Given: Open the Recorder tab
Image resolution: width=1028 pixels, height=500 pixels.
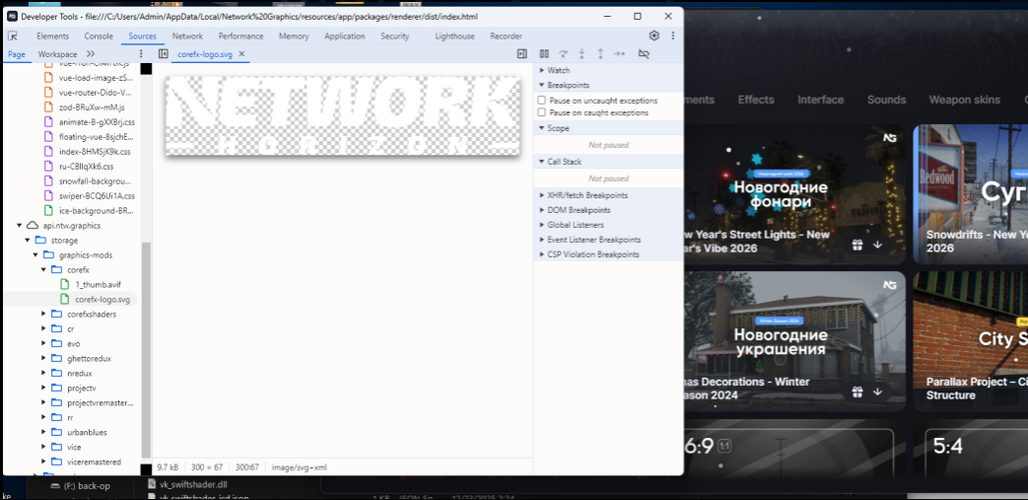Looking at the screenshot, I should tap(507, 36).
